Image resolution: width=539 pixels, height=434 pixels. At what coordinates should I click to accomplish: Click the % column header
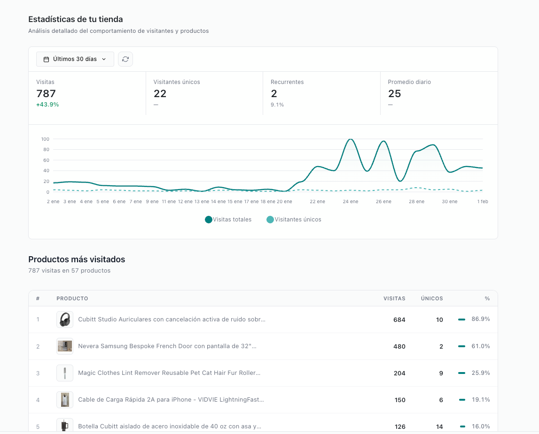[487, 298]
